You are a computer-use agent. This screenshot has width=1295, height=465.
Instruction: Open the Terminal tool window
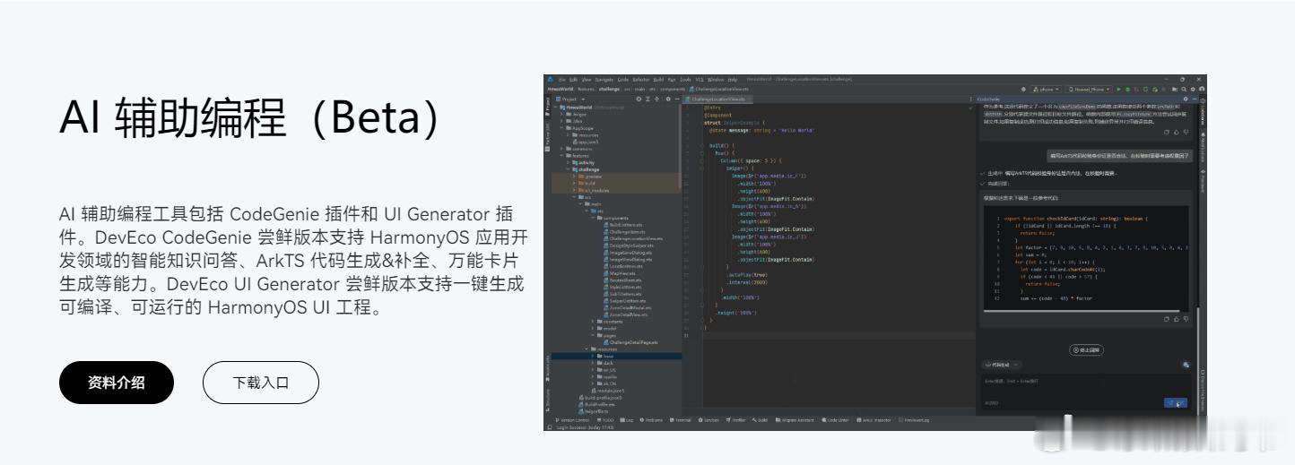point(680,420)
